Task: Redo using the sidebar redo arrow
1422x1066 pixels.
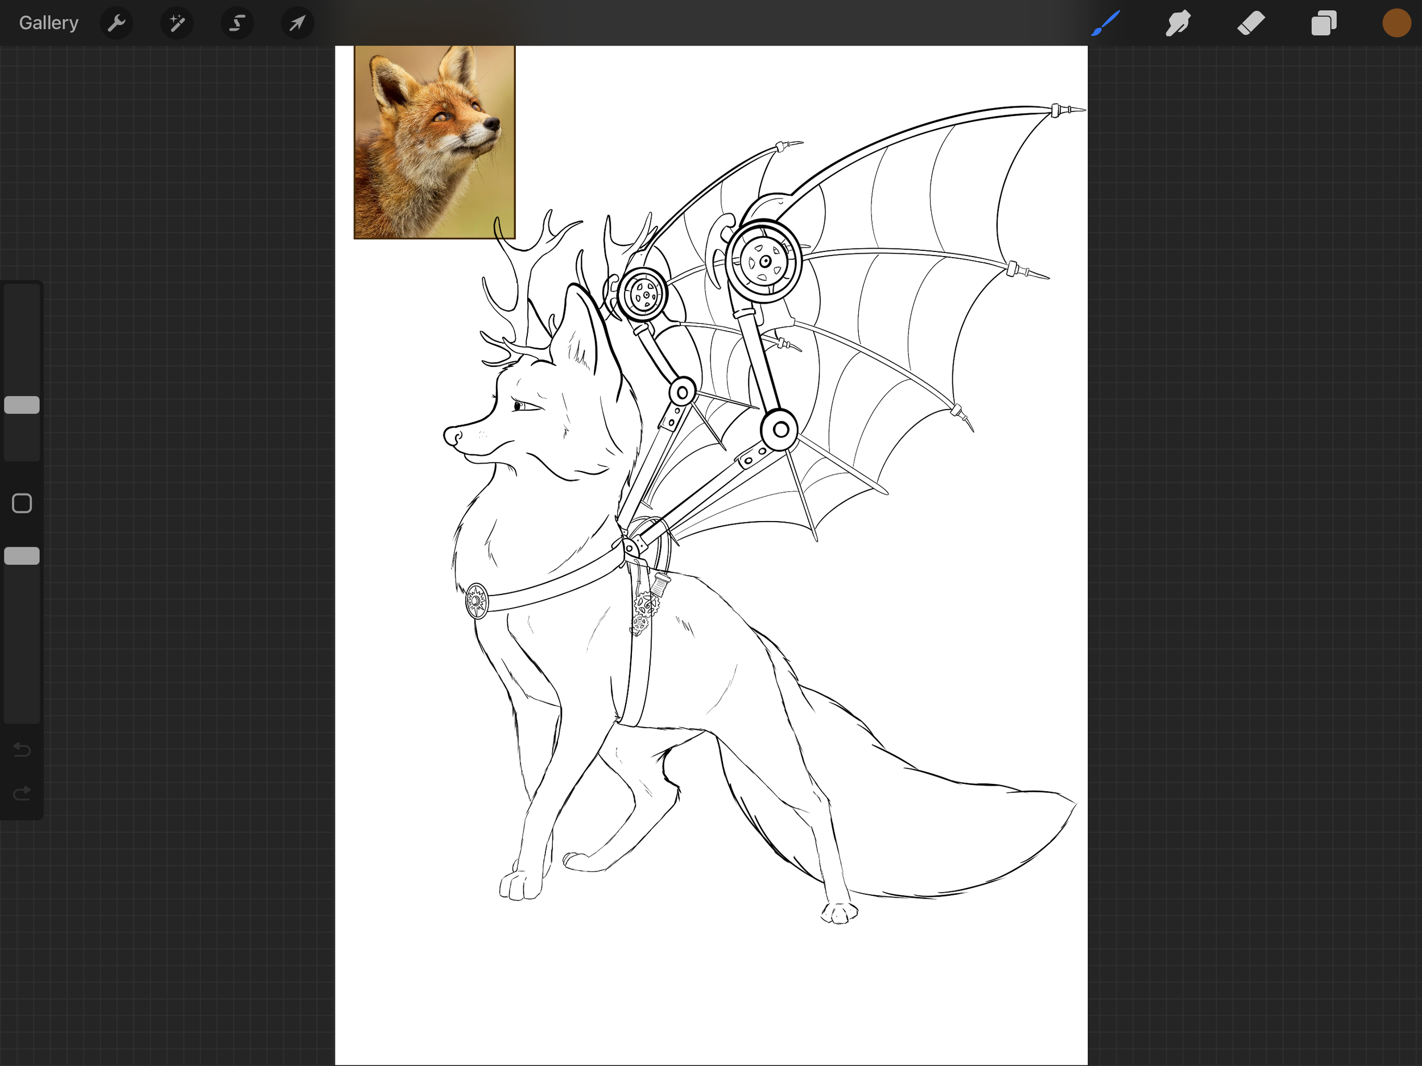Action: (x=22, y=793)
